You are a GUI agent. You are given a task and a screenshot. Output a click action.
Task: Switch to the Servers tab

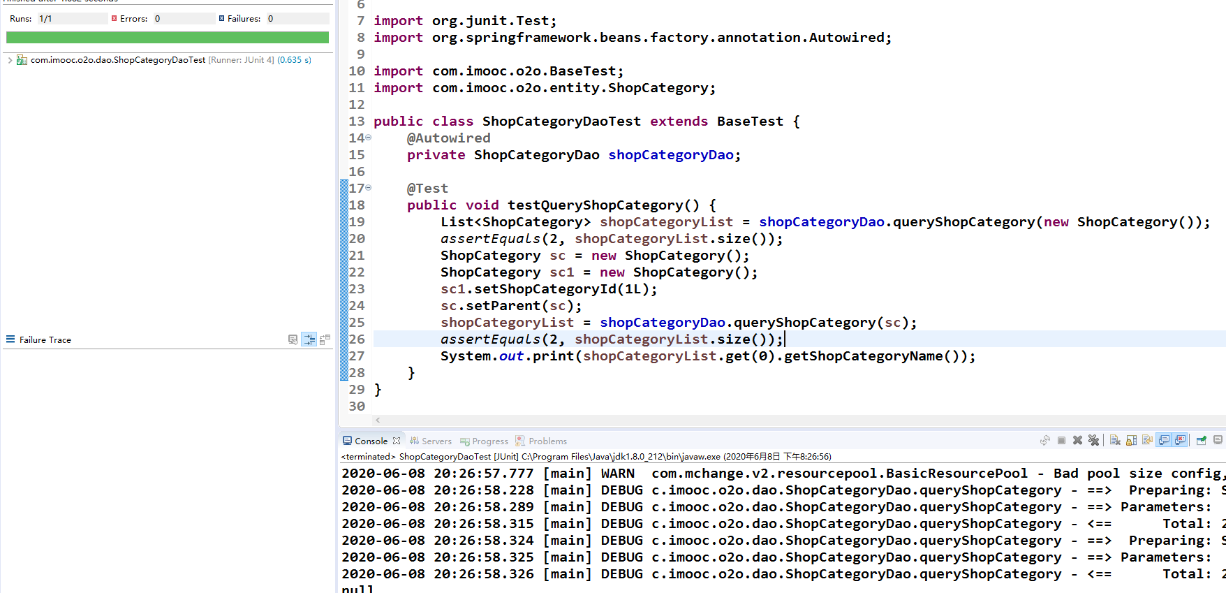tap(431, 441)
